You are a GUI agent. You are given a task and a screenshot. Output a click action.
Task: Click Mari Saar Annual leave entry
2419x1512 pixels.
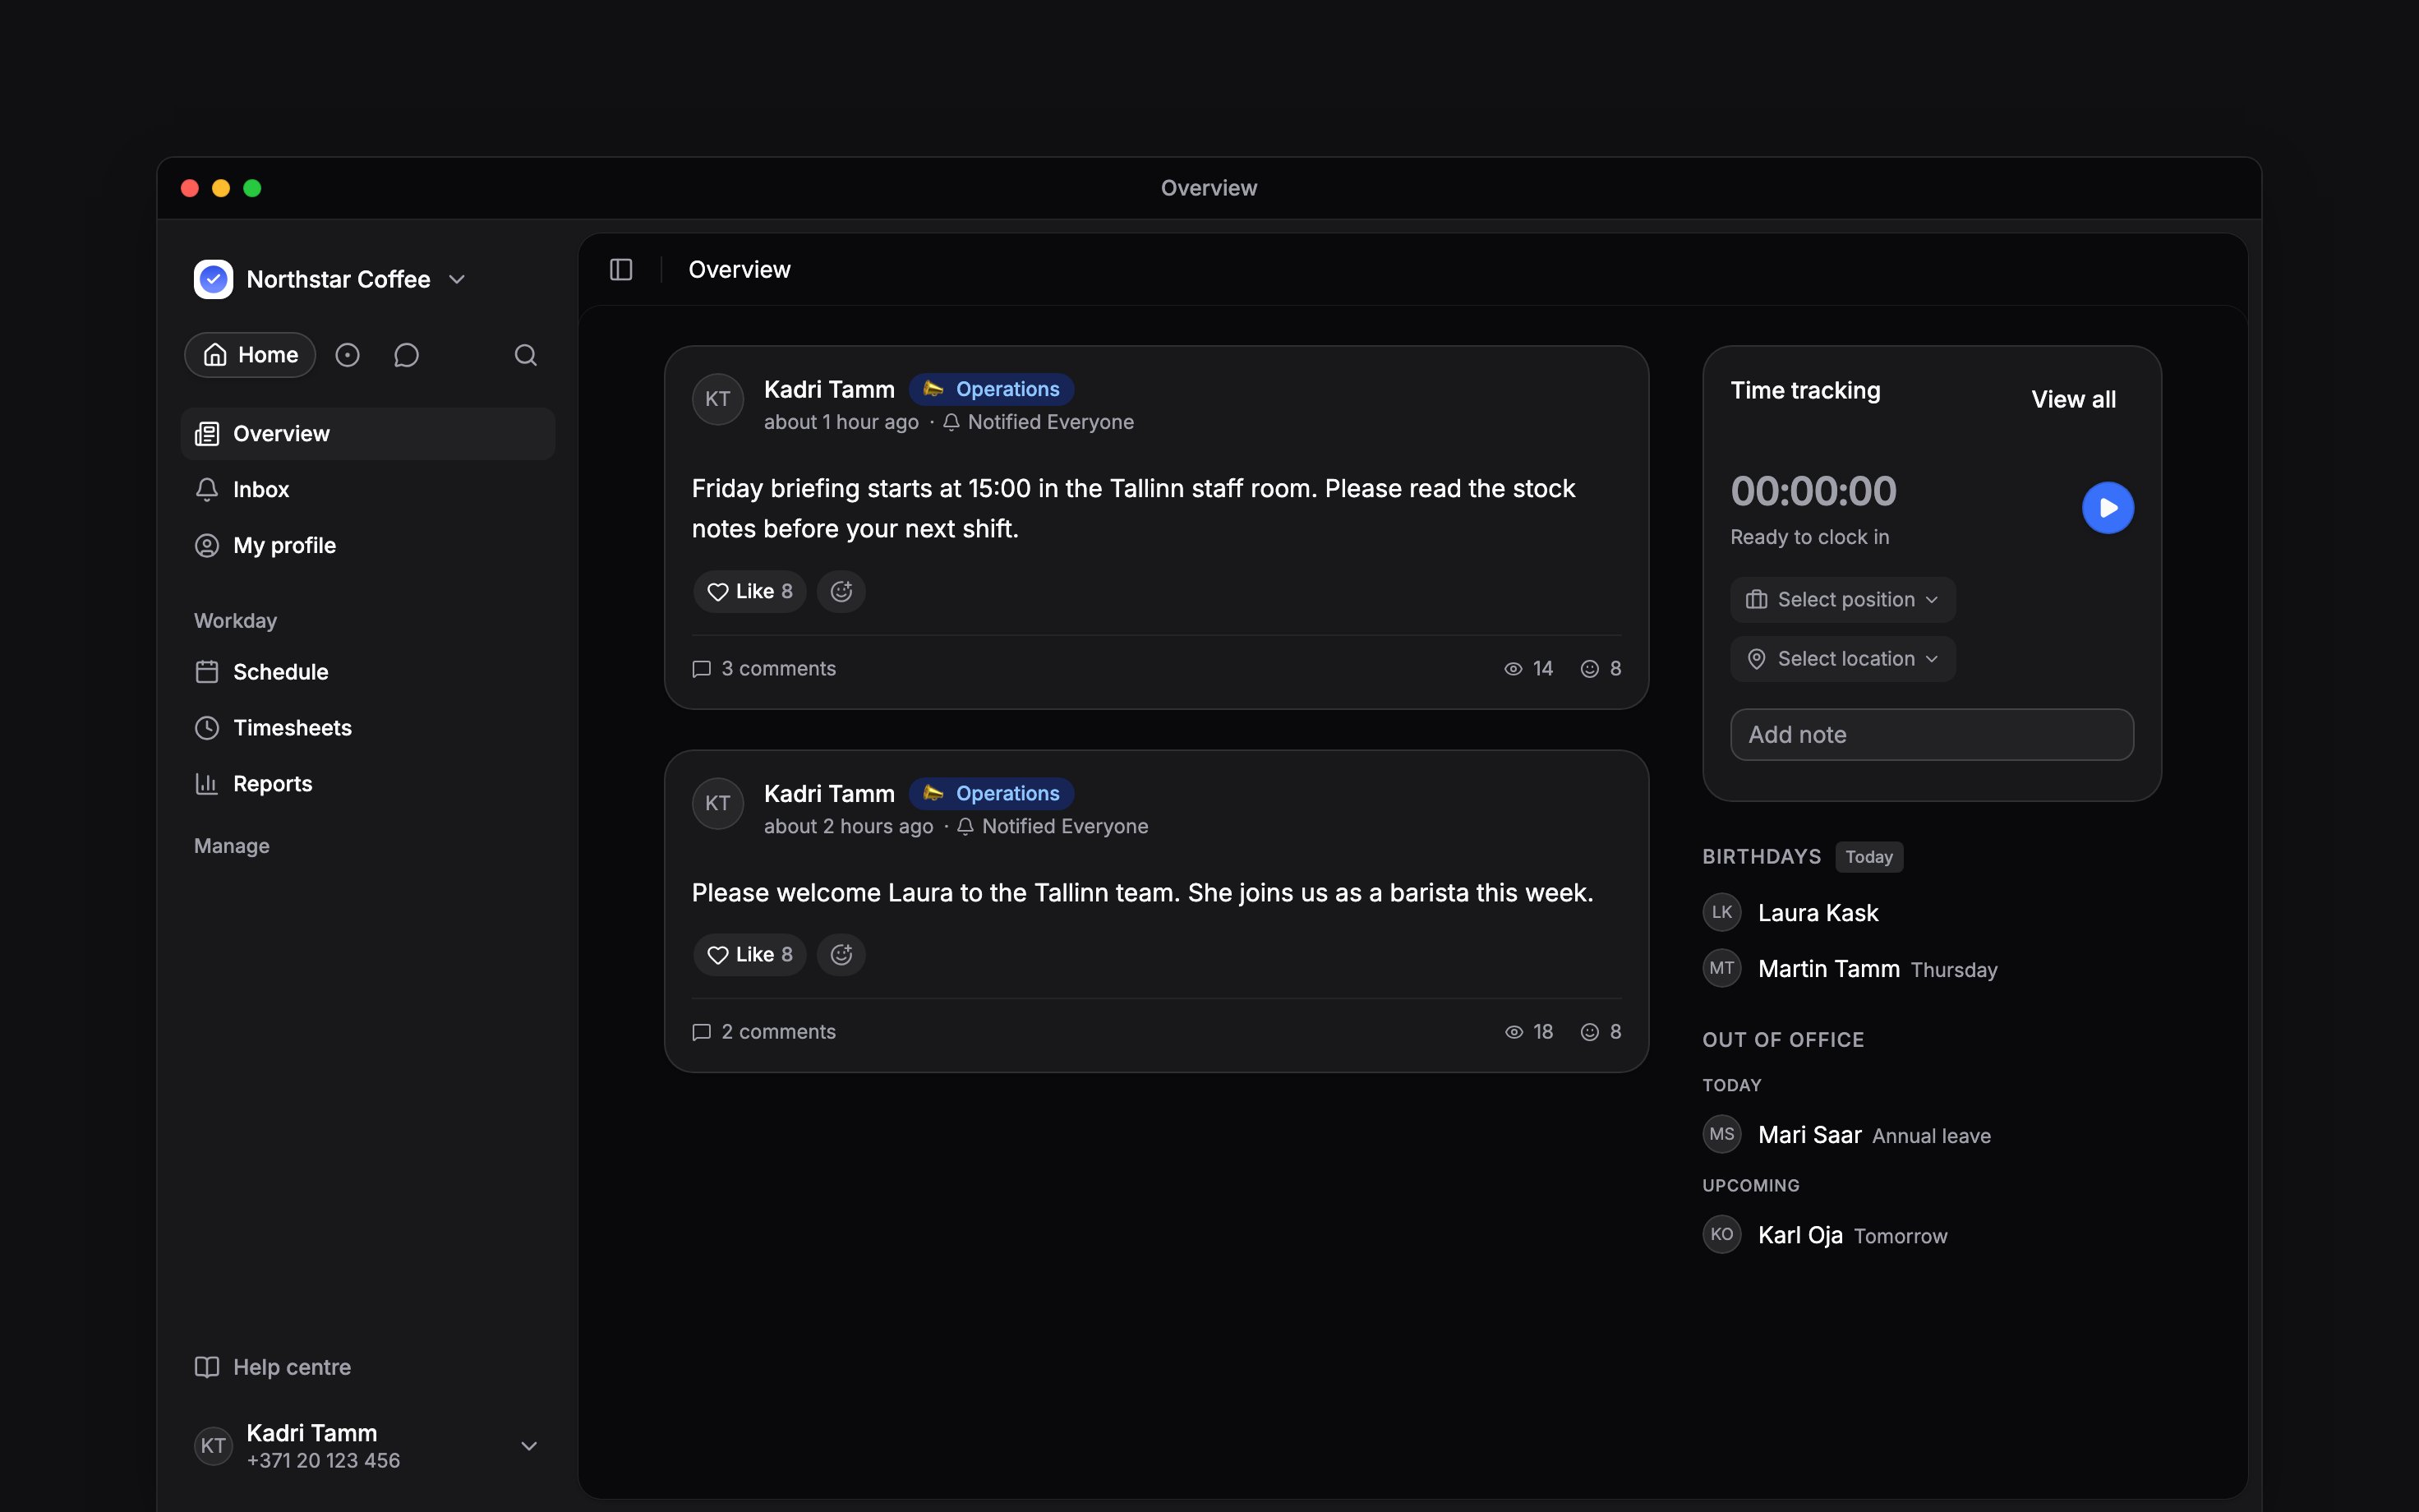coord(1847,1135)
